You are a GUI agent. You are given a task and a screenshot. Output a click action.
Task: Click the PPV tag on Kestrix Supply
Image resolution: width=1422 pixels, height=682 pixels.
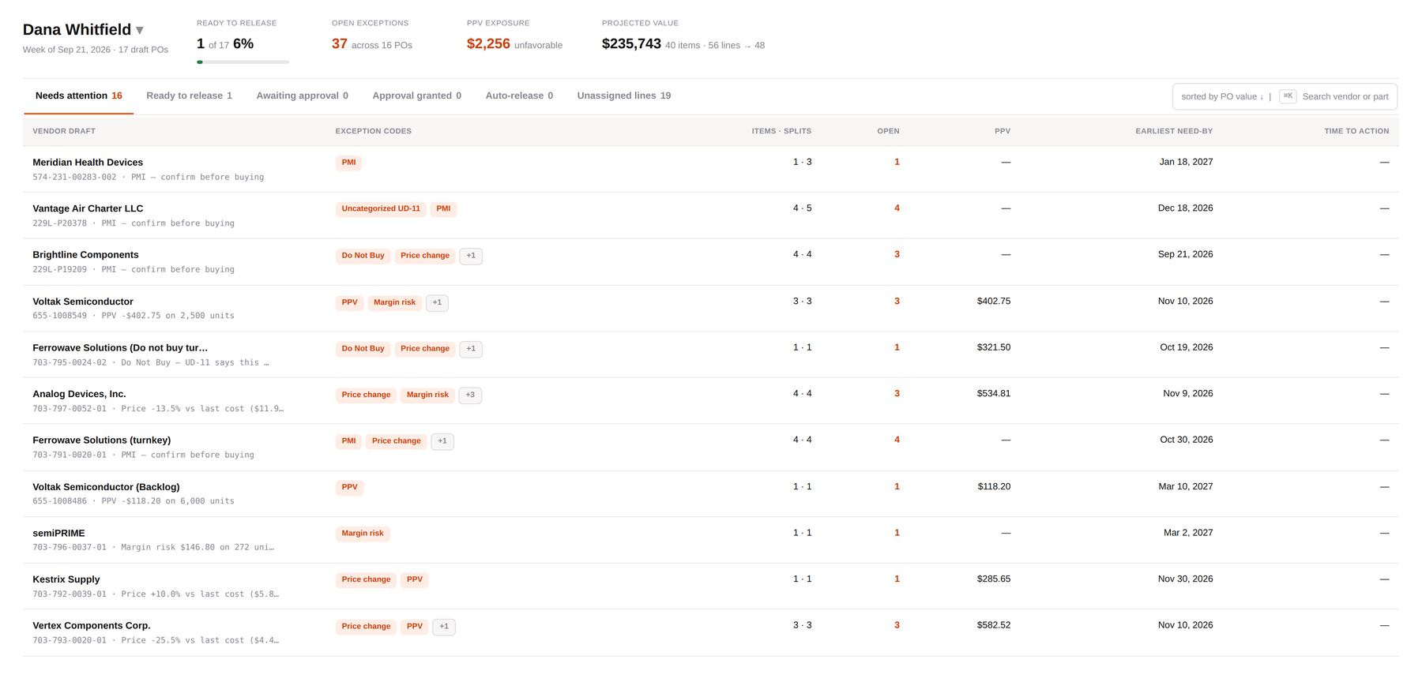(415, 580)
